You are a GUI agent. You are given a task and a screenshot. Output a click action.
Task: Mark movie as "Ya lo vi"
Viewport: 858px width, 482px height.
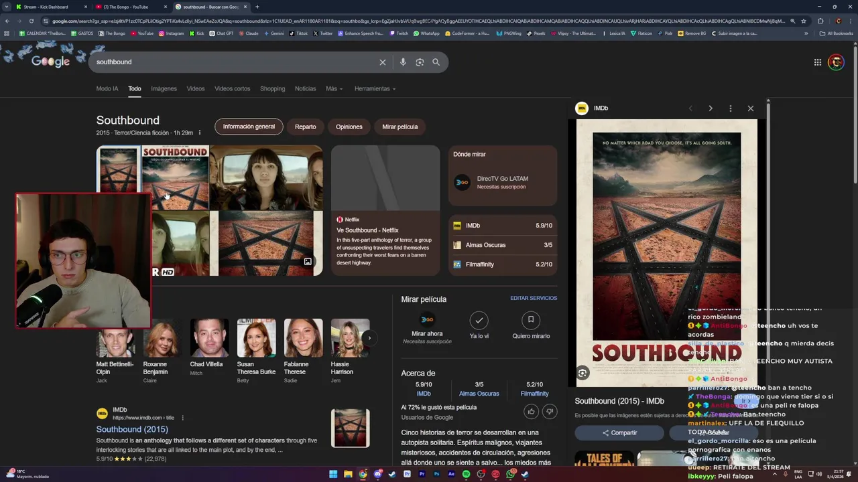[479, 320]
